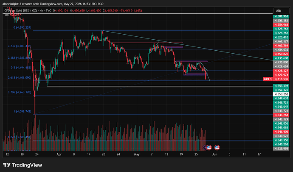Select the 4h interval label
Screen dimensions: 293x172
point(41,11)
